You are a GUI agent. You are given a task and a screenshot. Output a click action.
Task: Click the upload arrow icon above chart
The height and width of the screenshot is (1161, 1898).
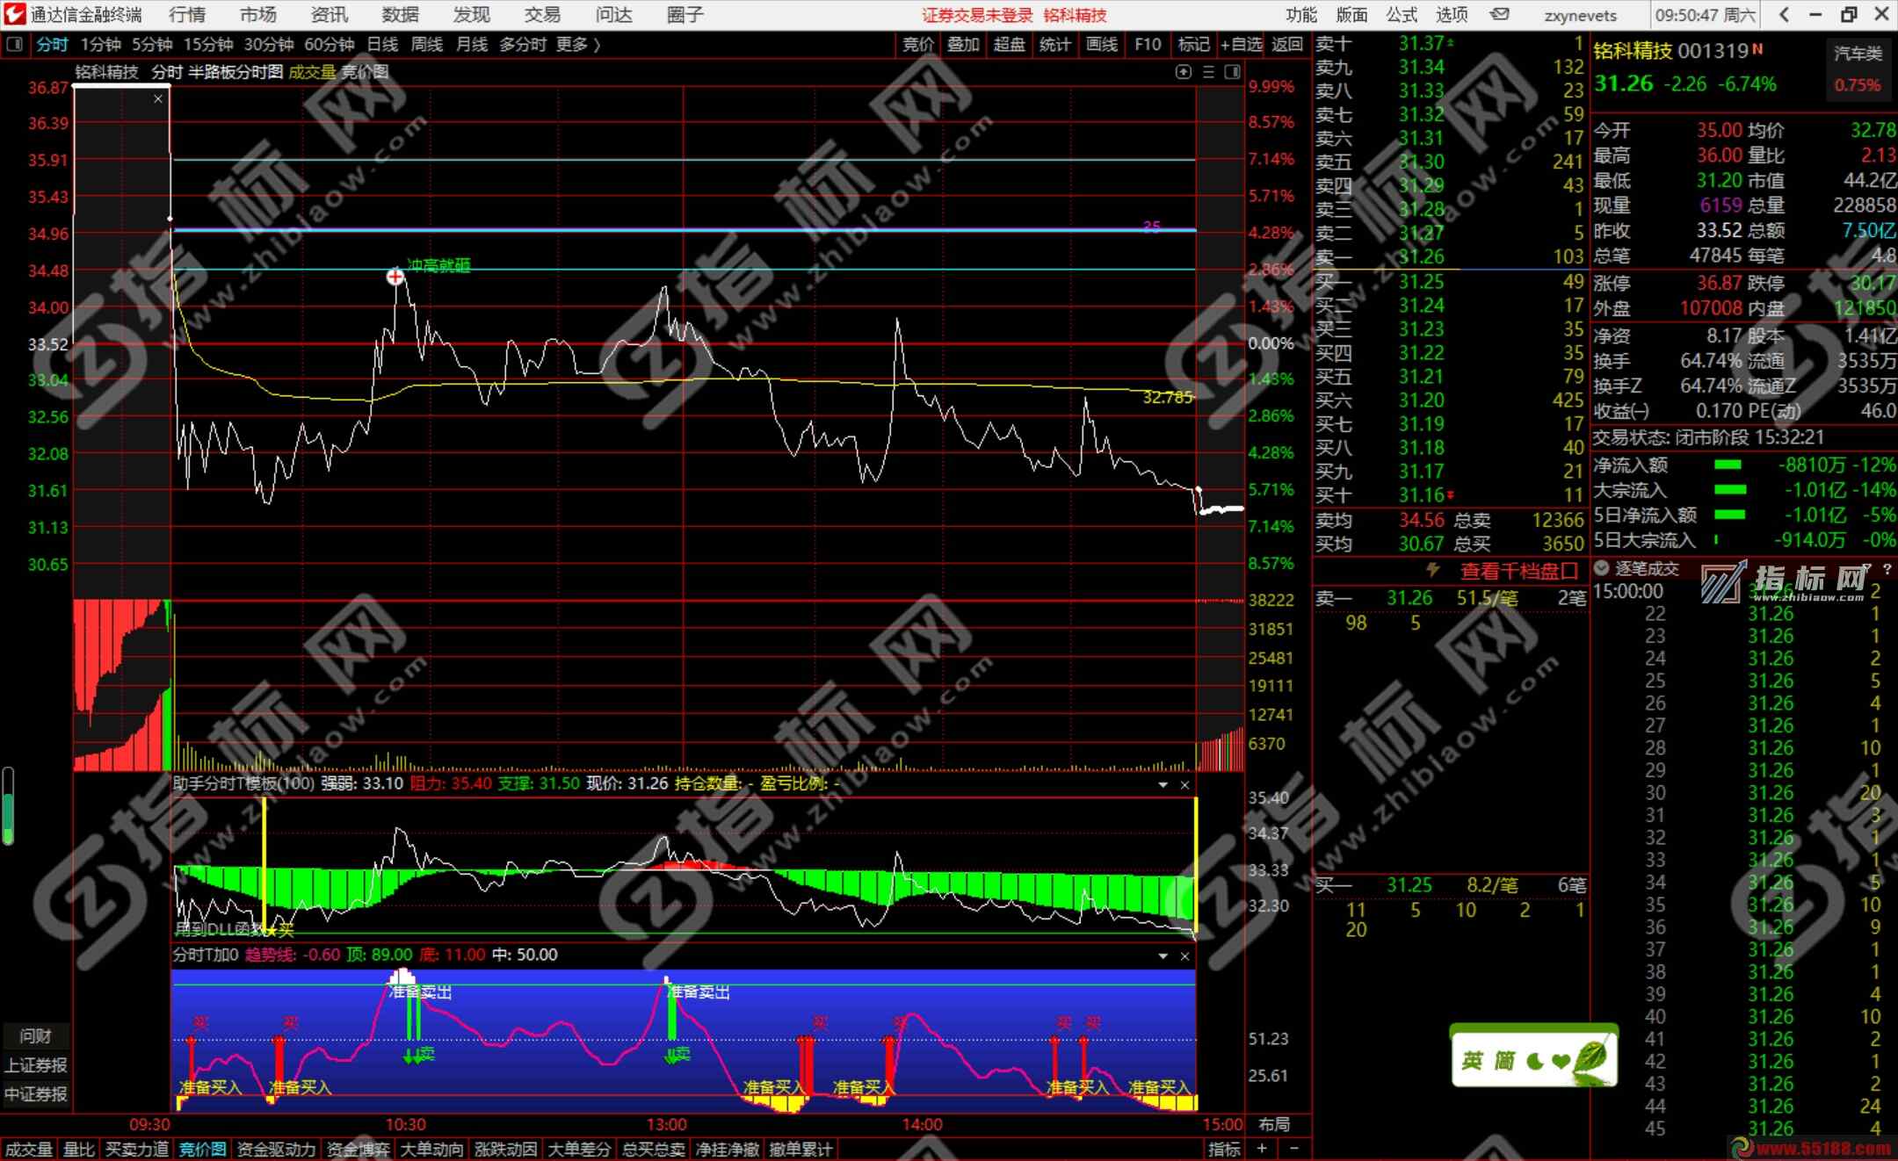pyautogui.click(x=1183, y=72)
